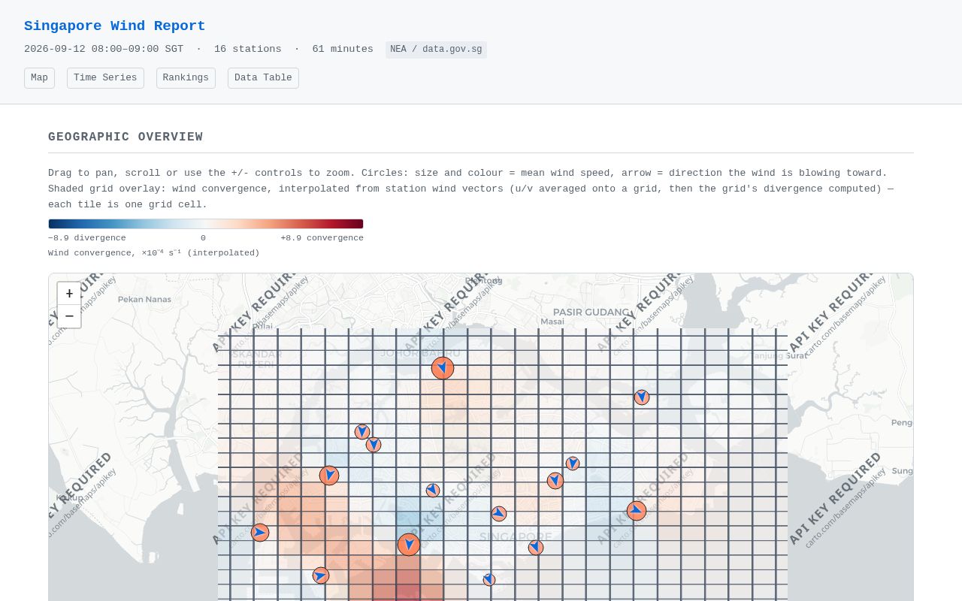Click the "Pekan Nanas" map label
This screenshot has height=601, width=962.
144,299
